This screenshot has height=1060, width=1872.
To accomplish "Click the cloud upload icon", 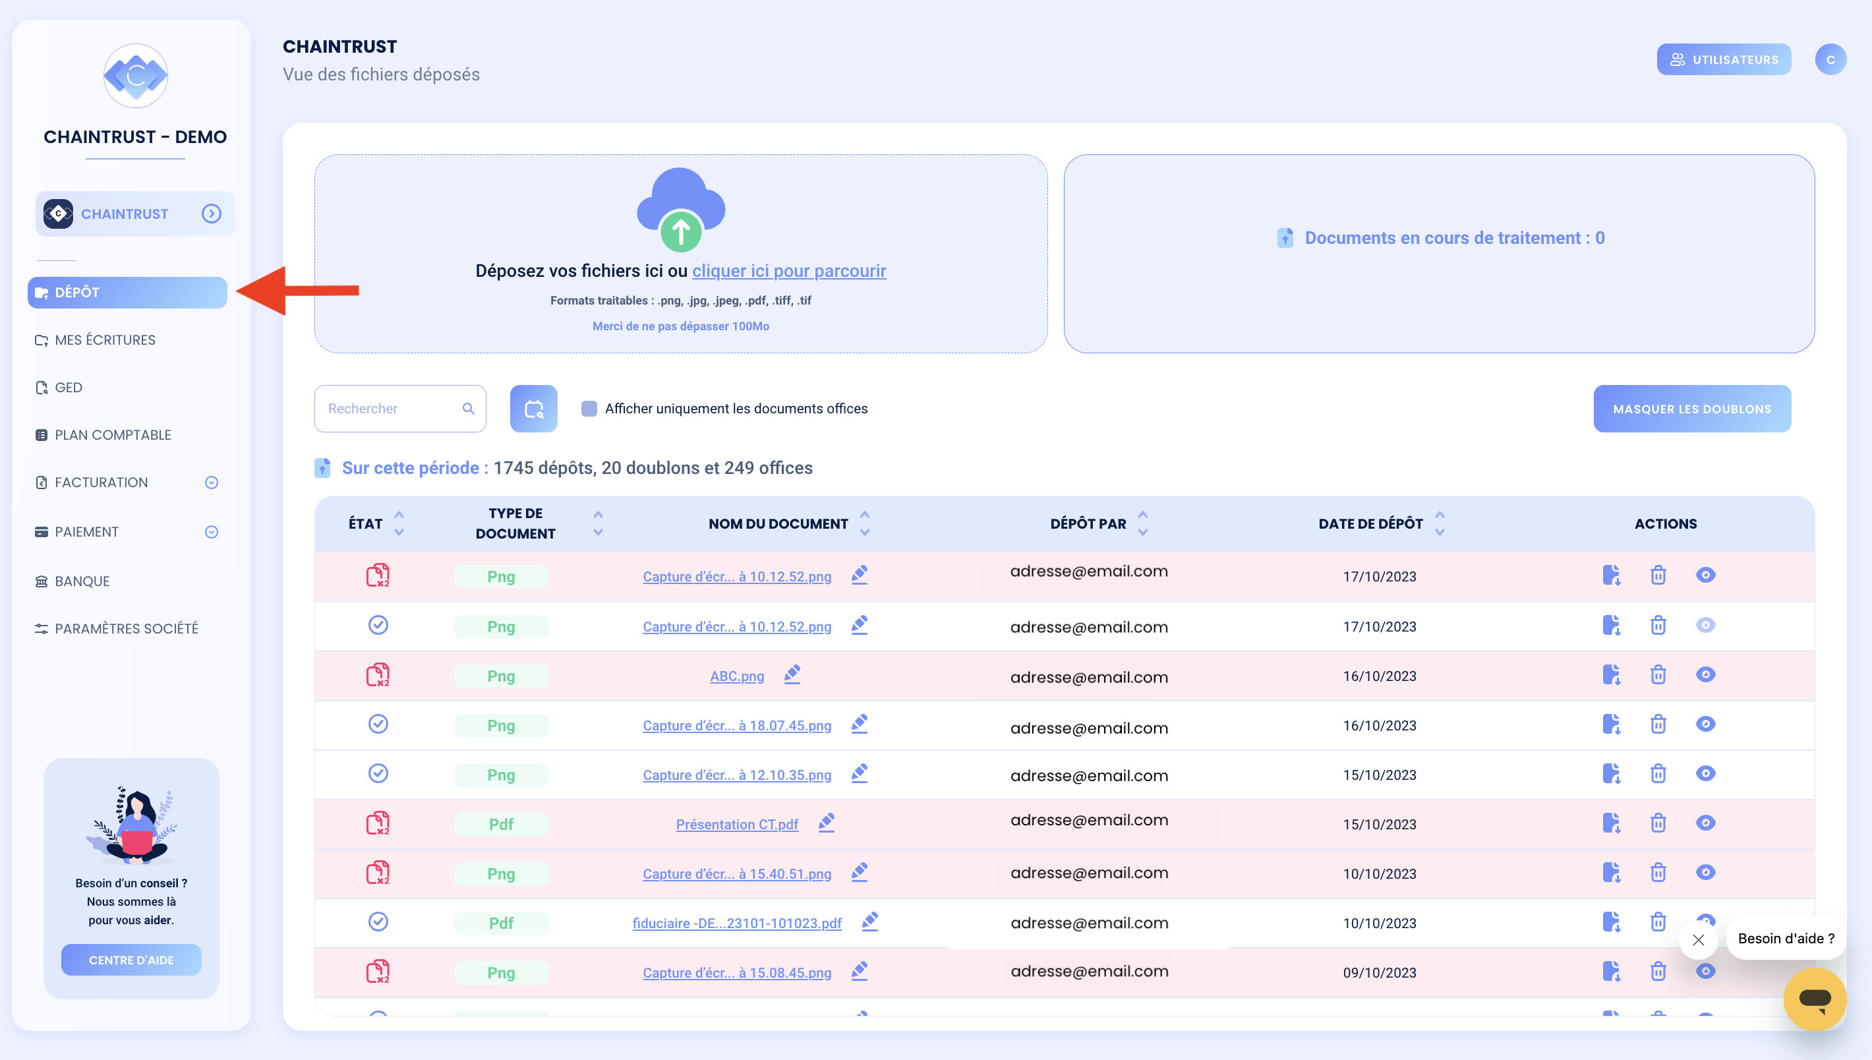I will pos(680,210).
